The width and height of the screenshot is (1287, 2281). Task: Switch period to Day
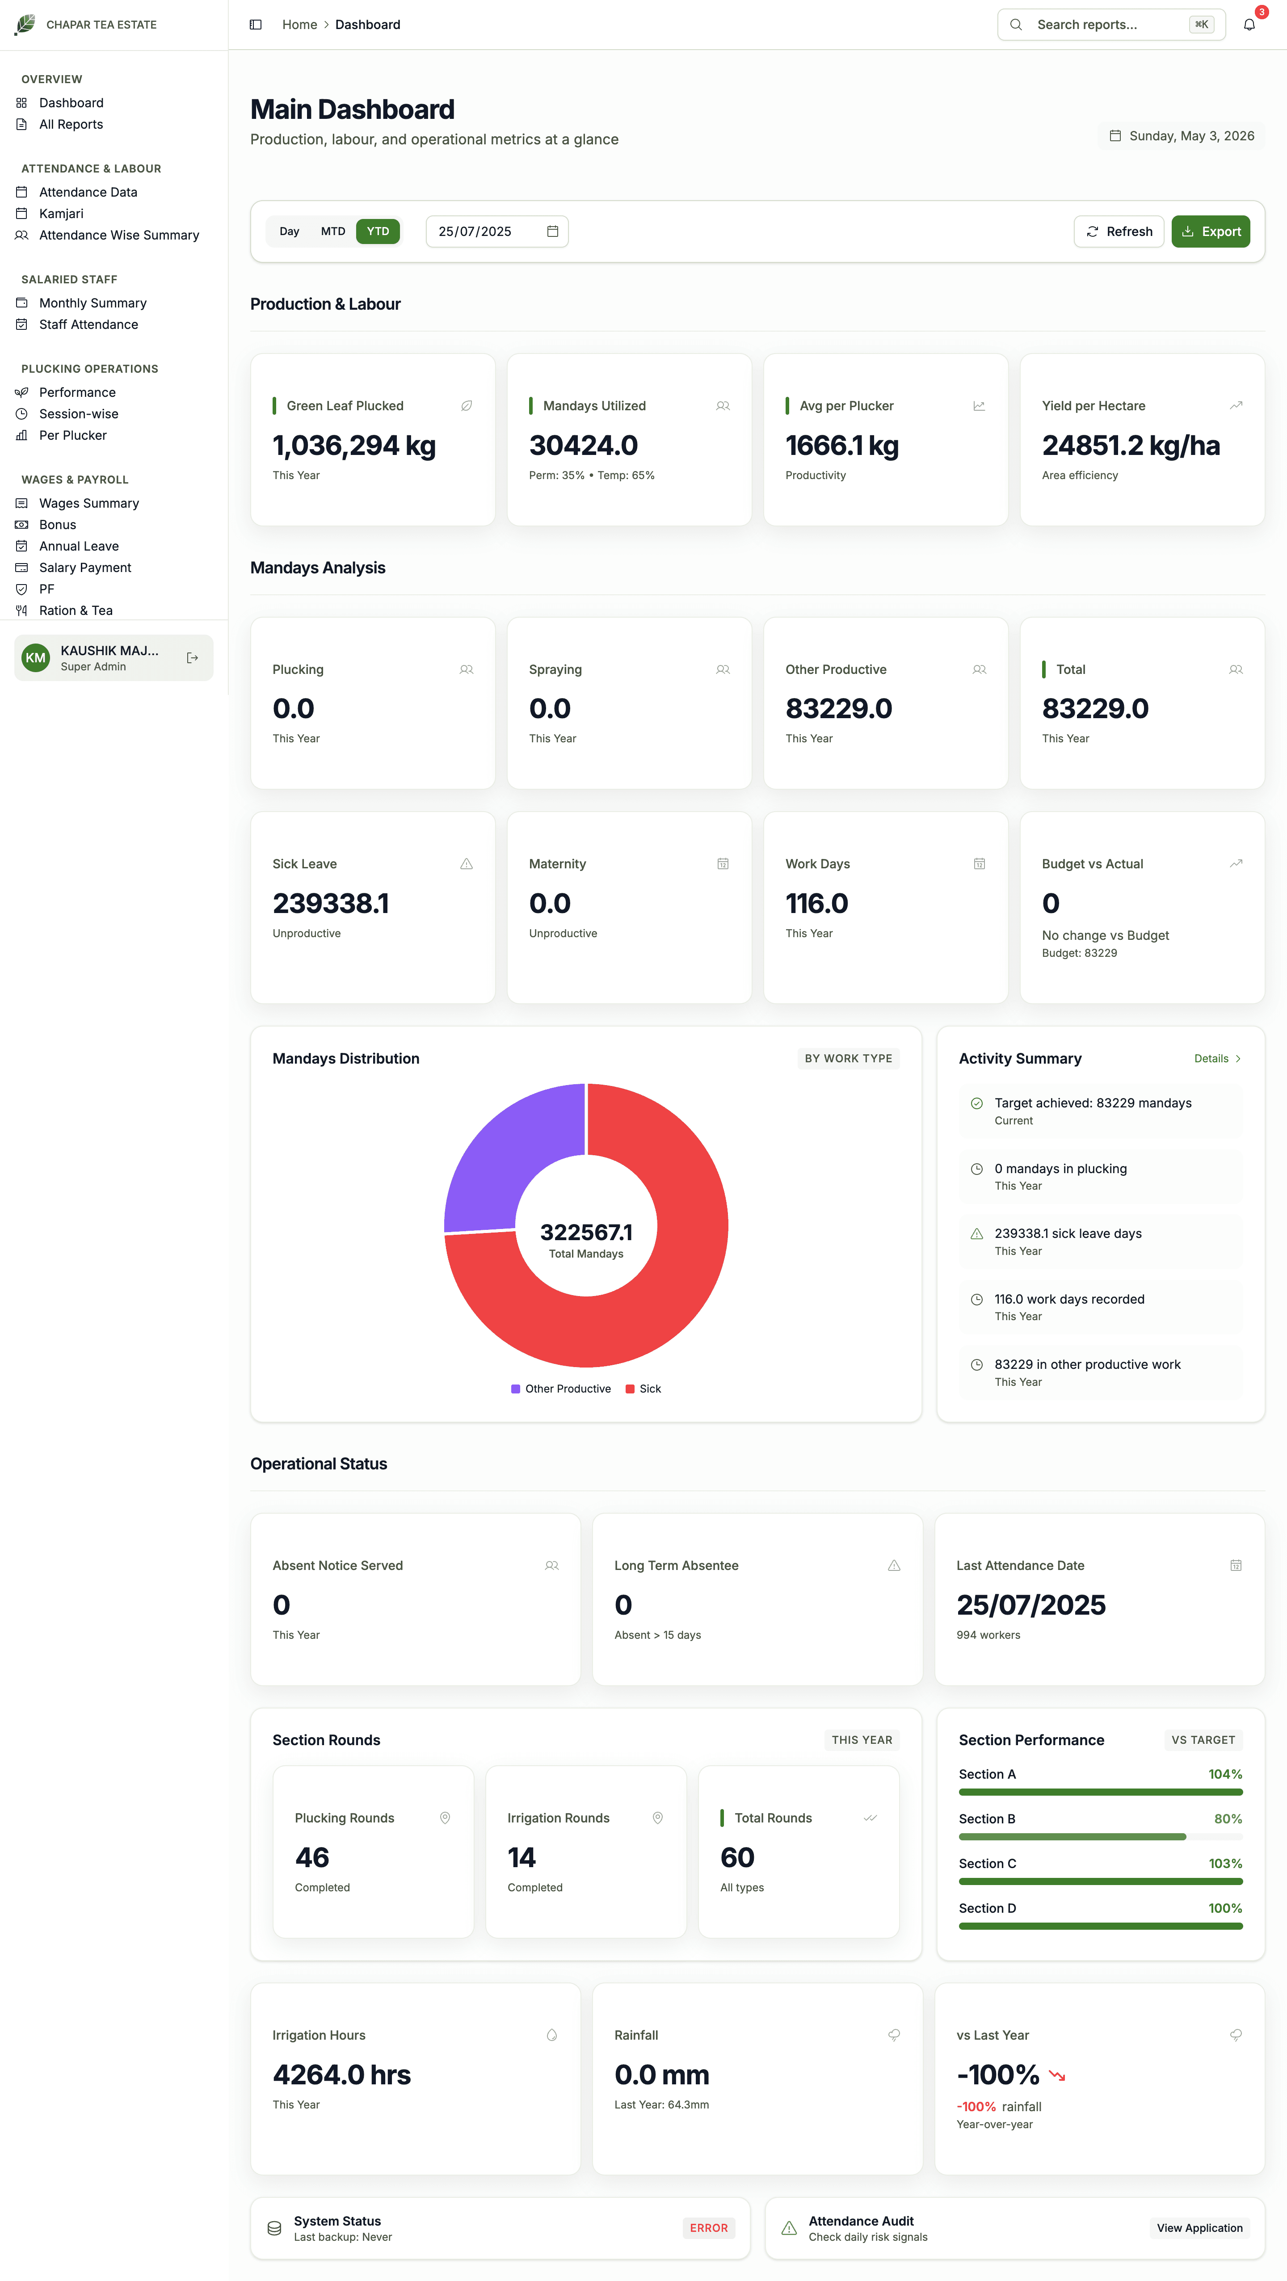(x=290, y=231)
